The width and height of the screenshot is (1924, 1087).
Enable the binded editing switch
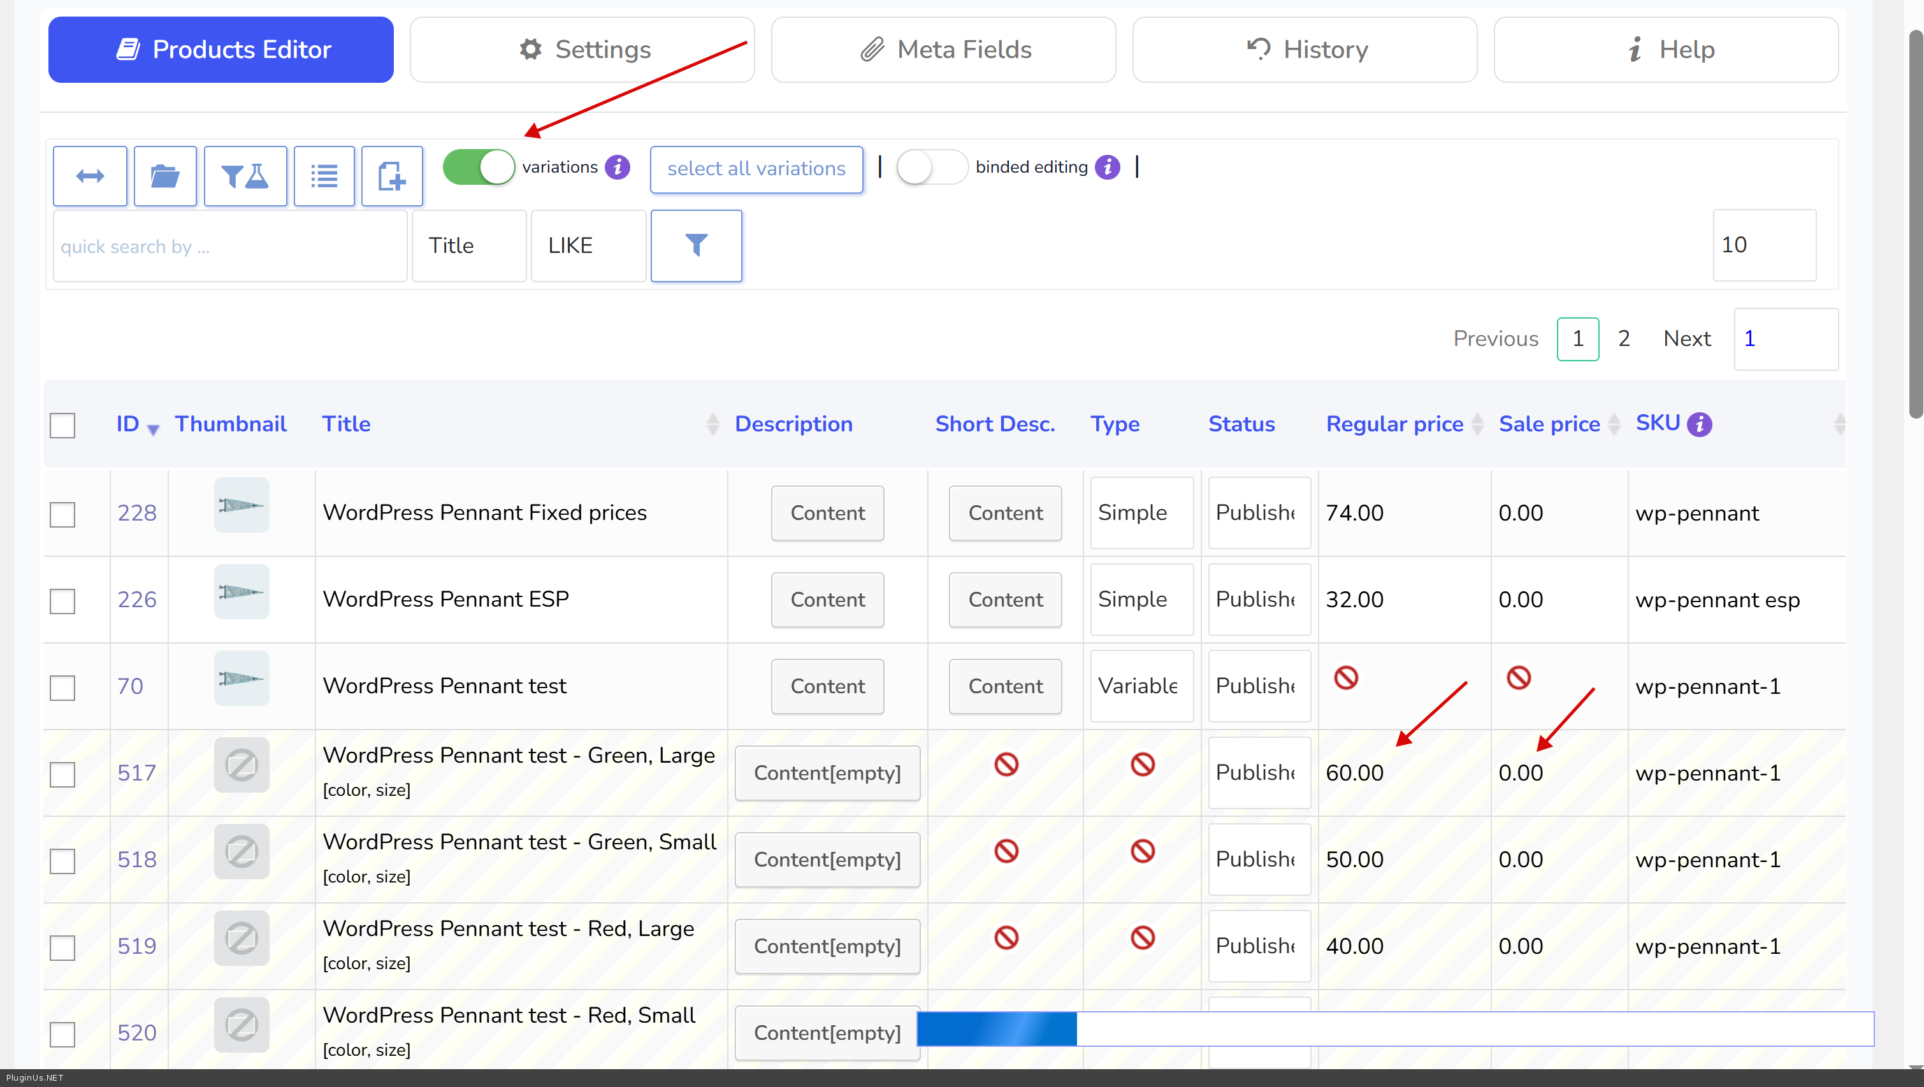coord(931,167)
